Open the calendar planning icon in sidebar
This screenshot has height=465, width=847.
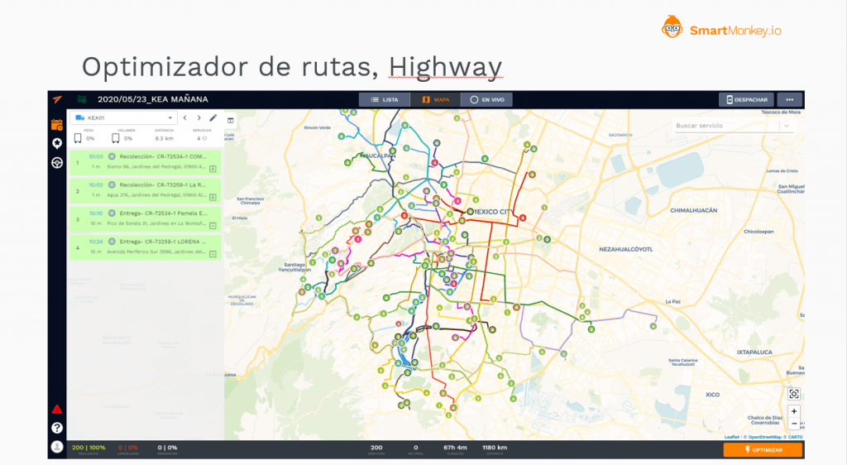click(x=57, y=125)
